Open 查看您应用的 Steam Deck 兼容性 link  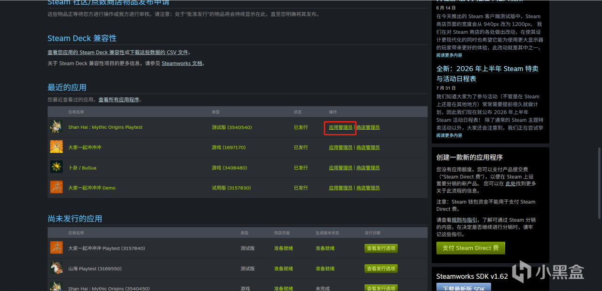coord(86,52)
